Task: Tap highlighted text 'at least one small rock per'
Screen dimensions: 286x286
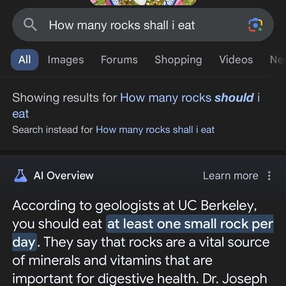Action: 190,224
